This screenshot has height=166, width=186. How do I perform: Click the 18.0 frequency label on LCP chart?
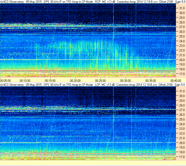point(182,152)
